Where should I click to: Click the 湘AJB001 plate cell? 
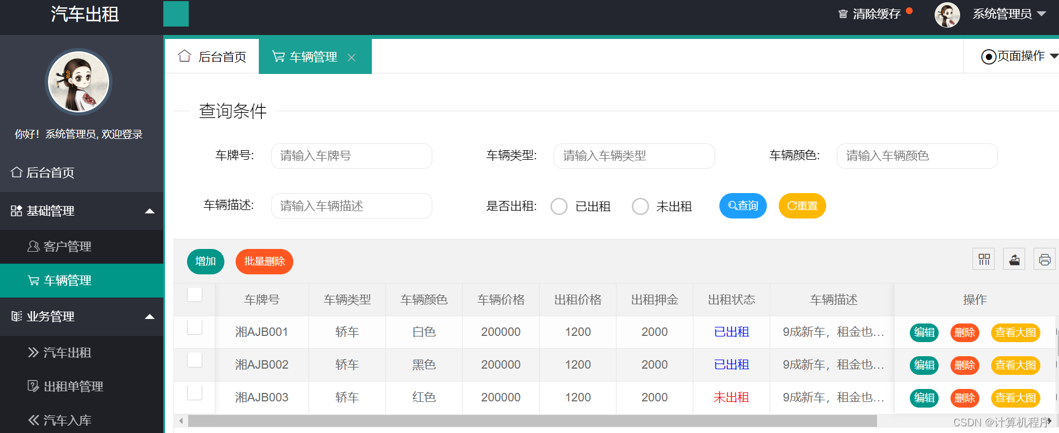pos(262,332)
